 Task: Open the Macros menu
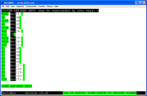[x=50, y=6]
